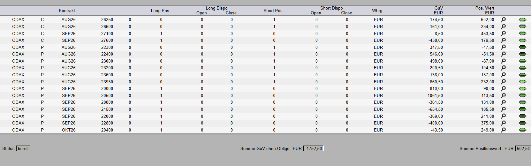Image resolution: width=531 pixels, height=166 pixels.
Task: Click the GuV EUR column header
Action: click(438, 11)
